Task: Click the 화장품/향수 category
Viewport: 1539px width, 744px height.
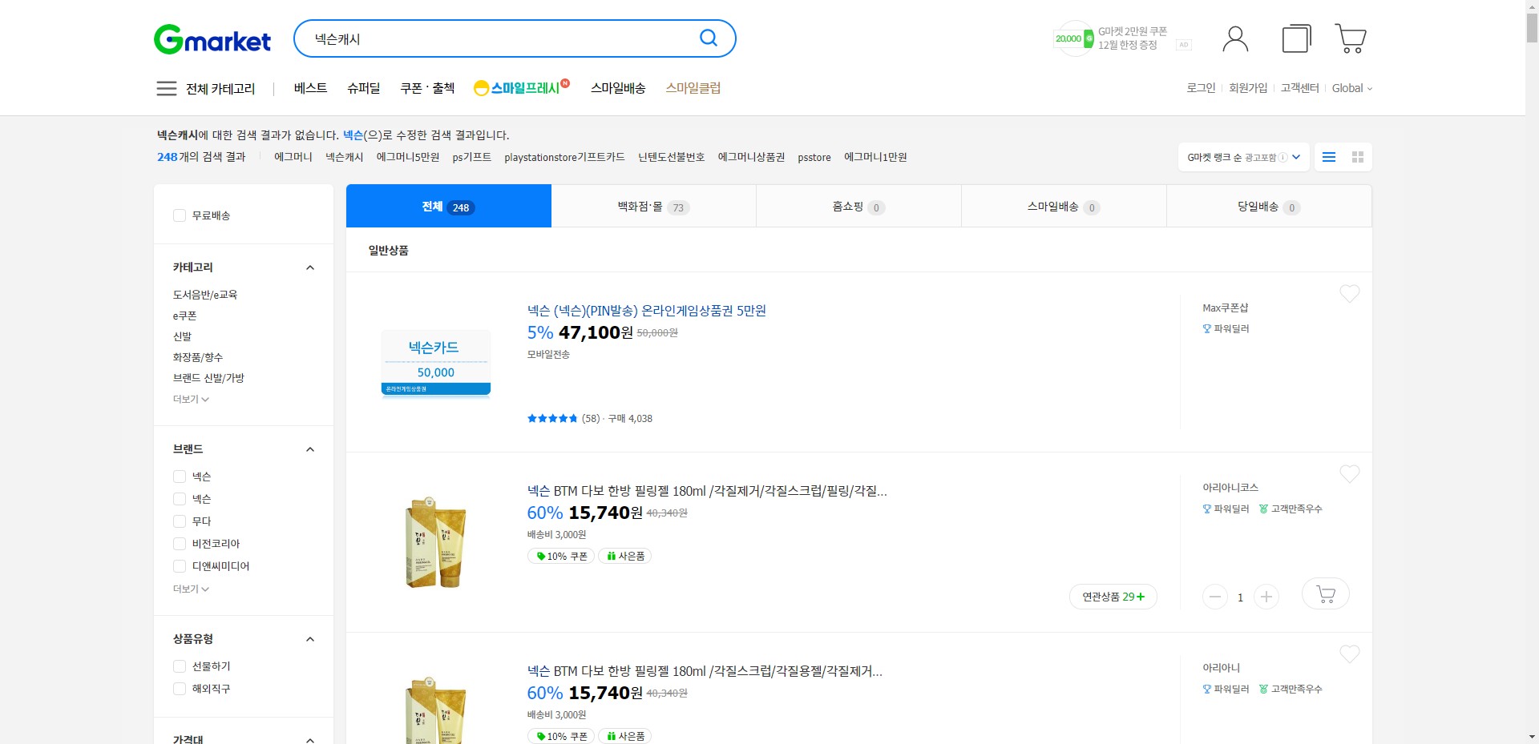Action: click(x=198, y=357)
